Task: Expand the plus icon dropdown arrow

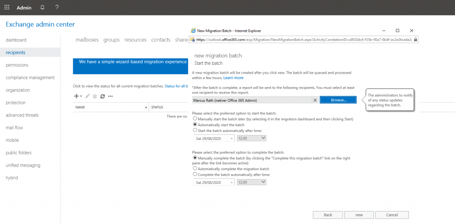Action: tap(81, 96)
